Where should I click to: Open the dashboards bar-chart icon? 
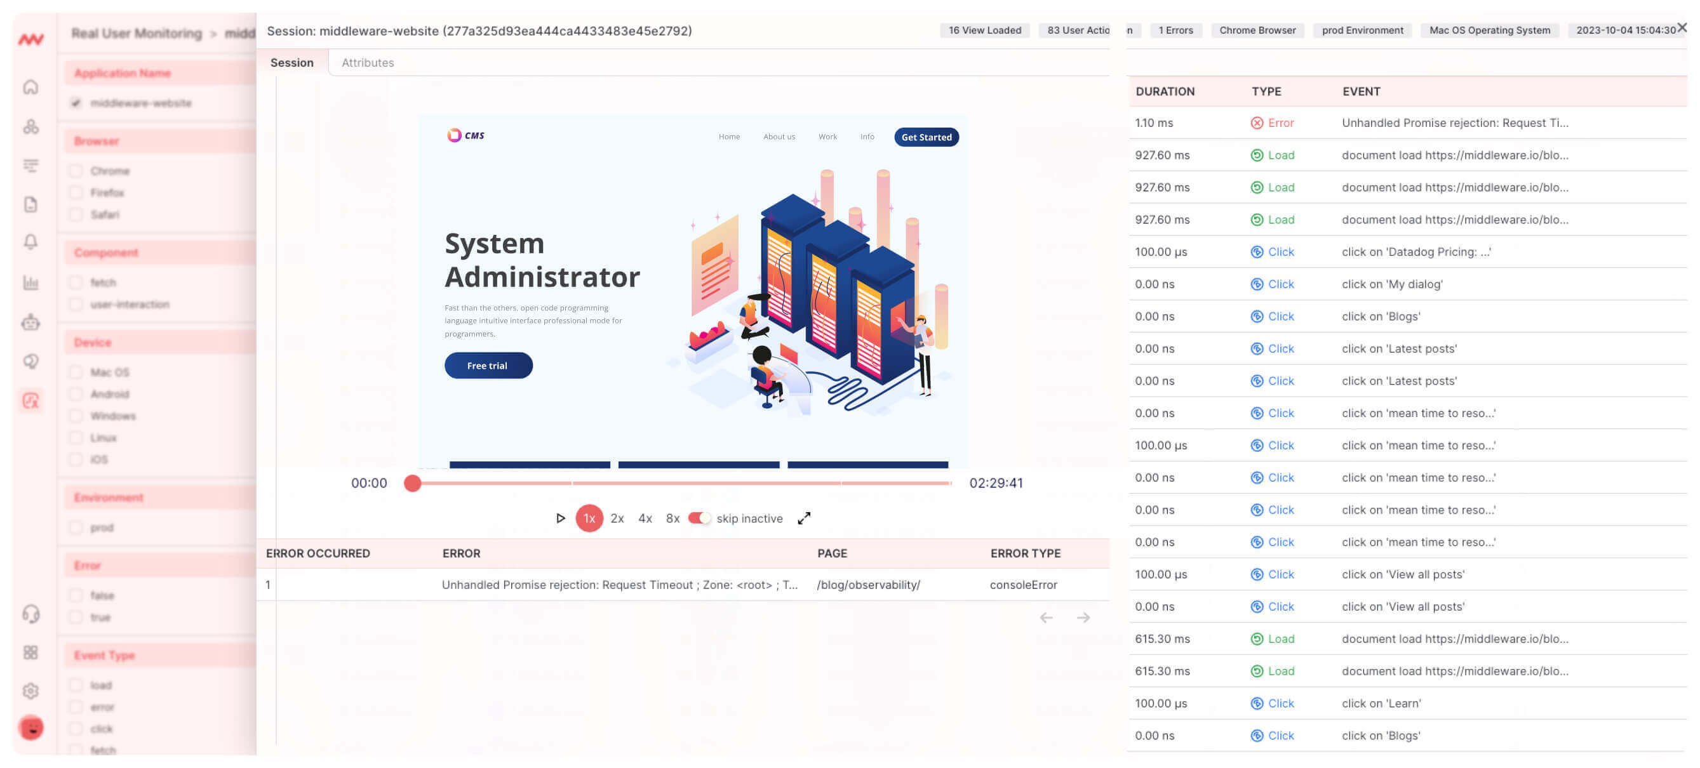31,282
